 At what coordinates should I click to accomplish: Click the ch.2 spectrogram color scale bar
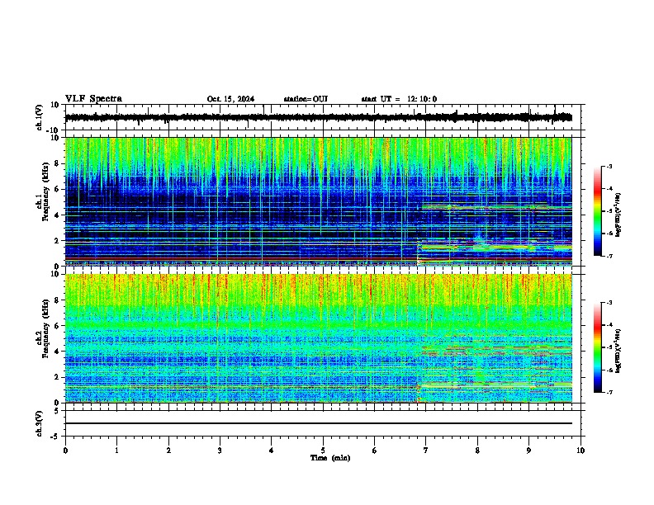[x=597, y=347]
